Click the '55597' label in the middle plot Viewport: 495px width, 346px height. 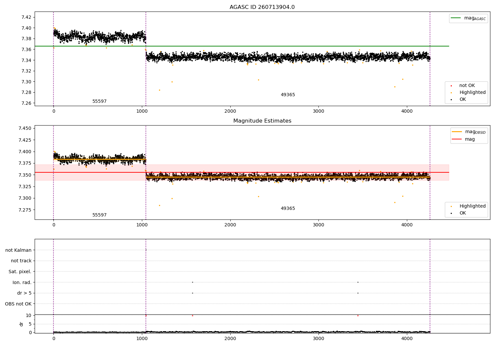pos(99,215)
